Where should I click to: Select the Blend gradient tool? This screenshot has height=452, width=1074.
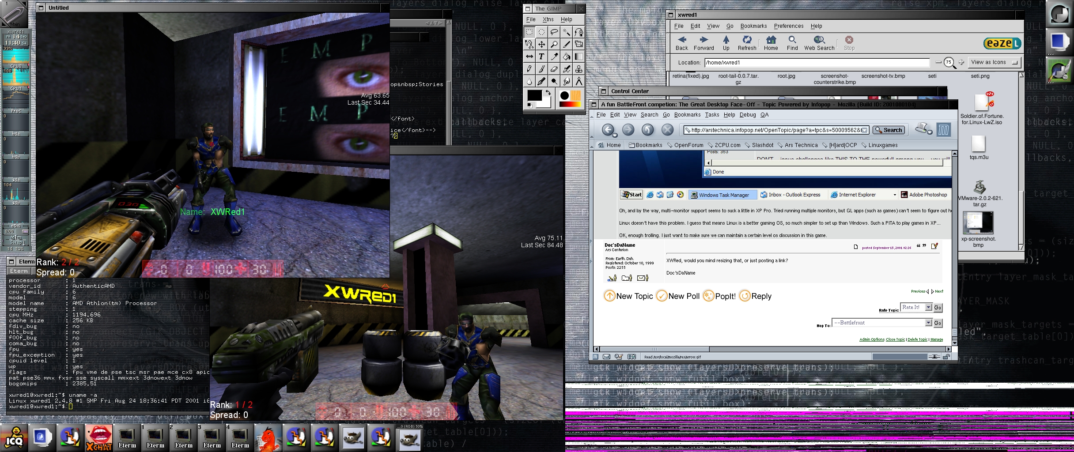click(x=579, y=56)
